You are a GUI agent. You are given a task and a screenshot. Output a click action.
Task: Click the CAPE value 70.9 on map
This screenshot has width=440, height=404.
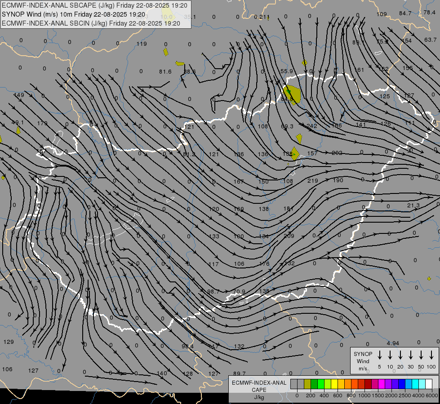coord(239,292)
